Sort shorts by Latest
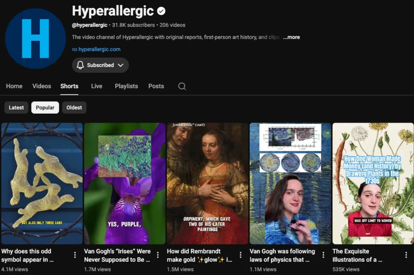414x275 pixels. pyautogui.click(x=17, y=107)
